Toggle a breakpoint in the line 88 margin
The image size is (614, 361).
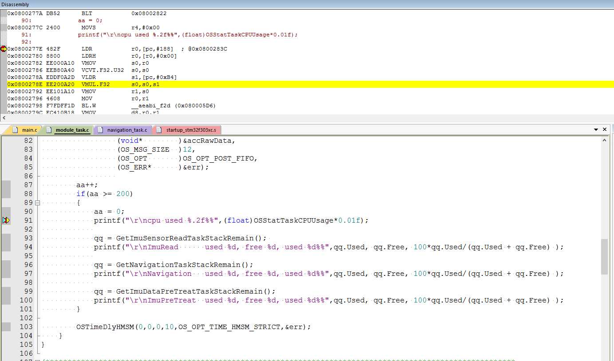tap(6, 194)
